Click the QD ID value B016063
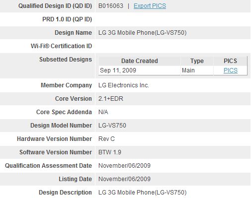 [111, 6]
